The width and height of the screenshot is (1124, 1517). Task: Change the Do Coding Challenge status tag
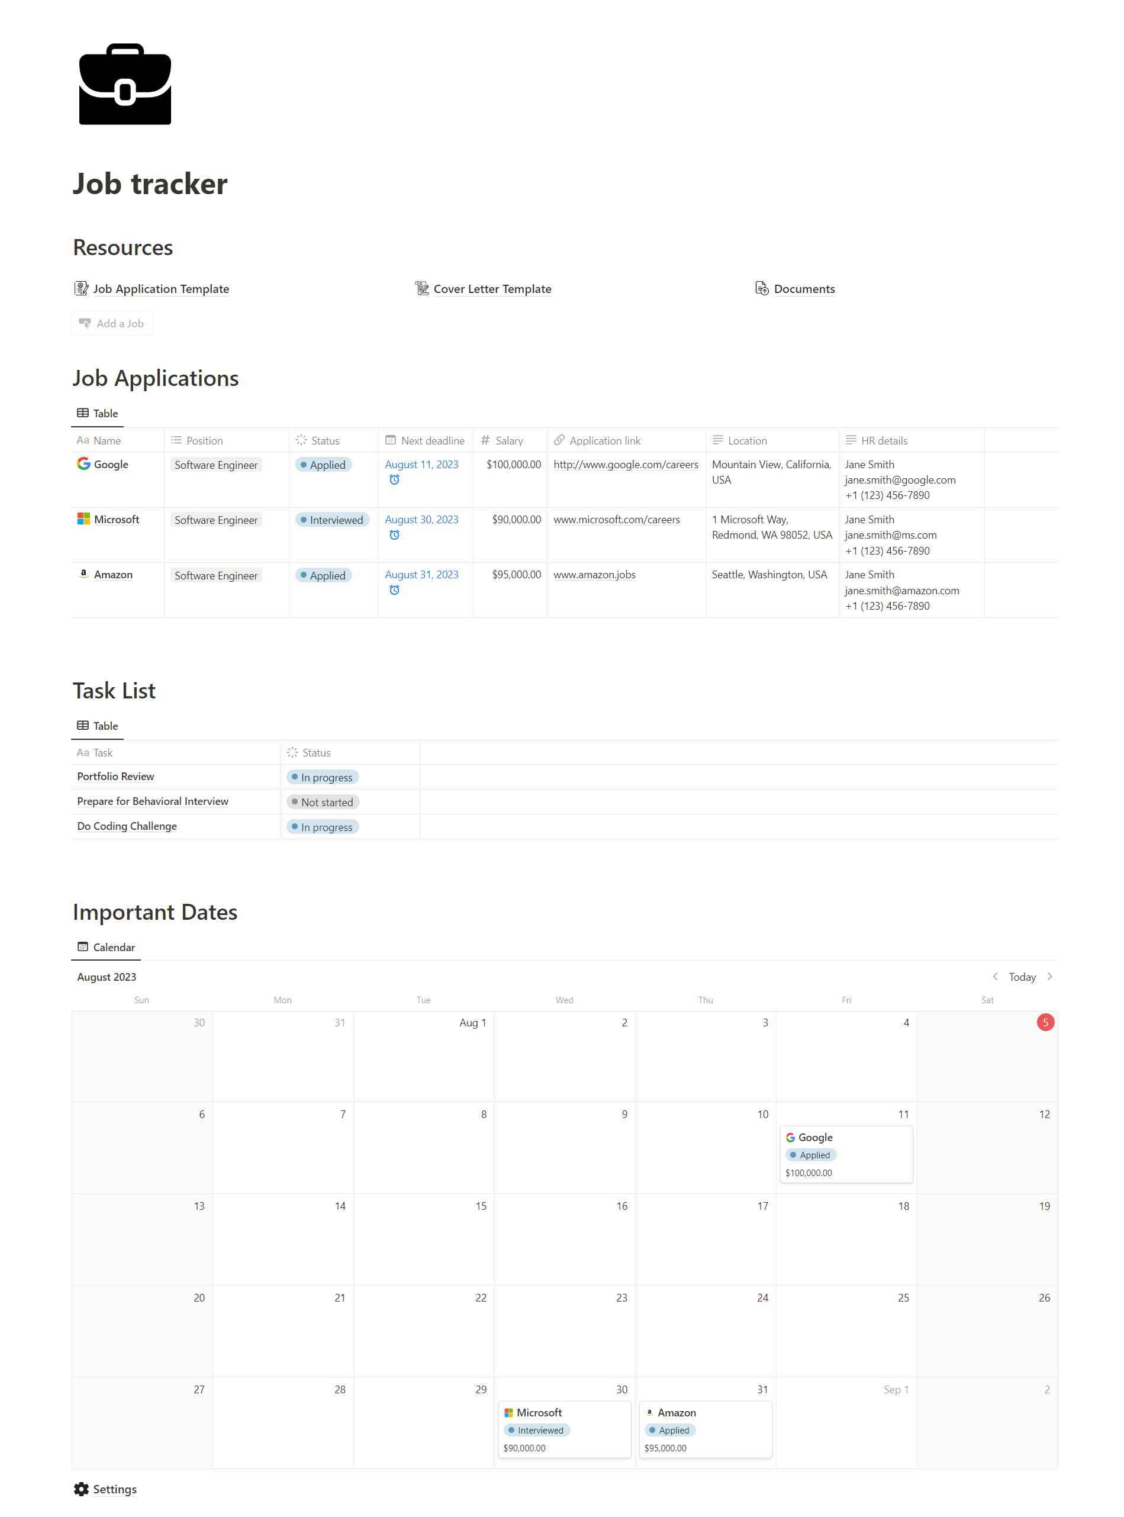coord(323,826)
